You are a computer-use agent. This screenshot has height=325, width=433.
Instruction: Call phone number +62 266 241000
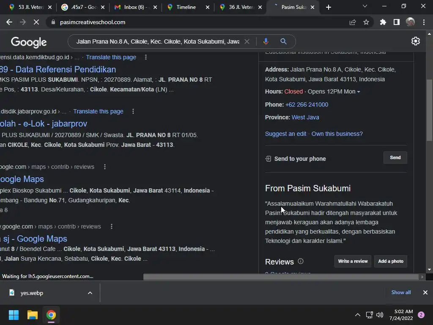(307, 105)
